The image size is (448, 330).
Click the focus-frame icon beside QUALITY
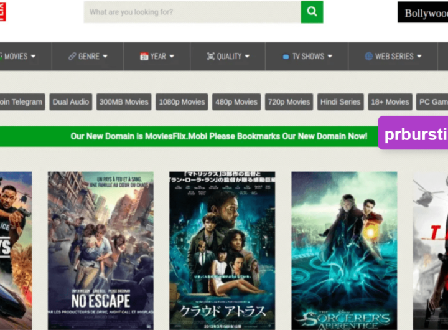(210, 56)
